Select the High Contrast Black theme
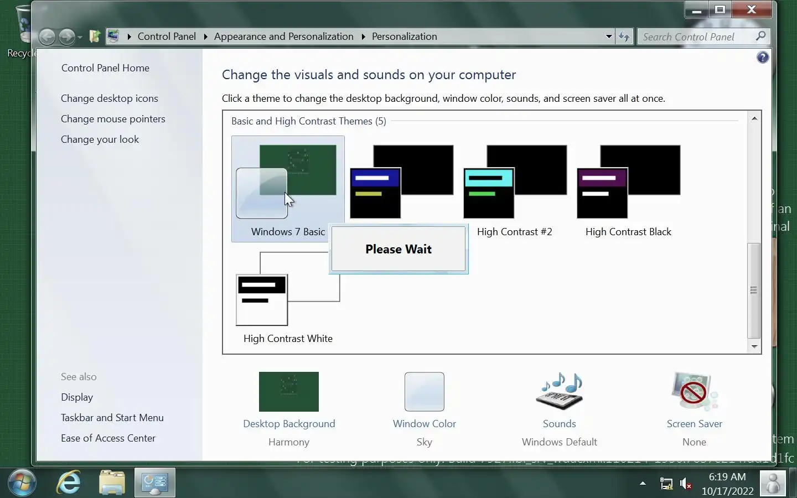This screenshot has width=797, height=498. (x=628, y=189)
